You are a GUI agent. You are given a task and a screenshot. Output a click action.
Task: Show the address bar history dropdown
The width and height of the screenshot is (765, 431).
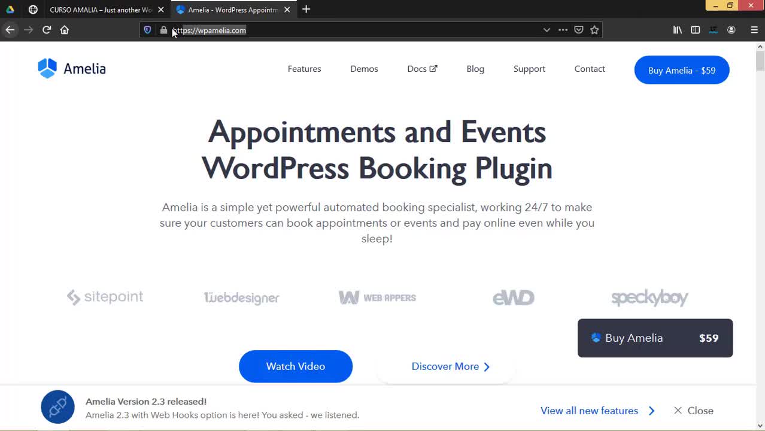click(x=547, y=30)
